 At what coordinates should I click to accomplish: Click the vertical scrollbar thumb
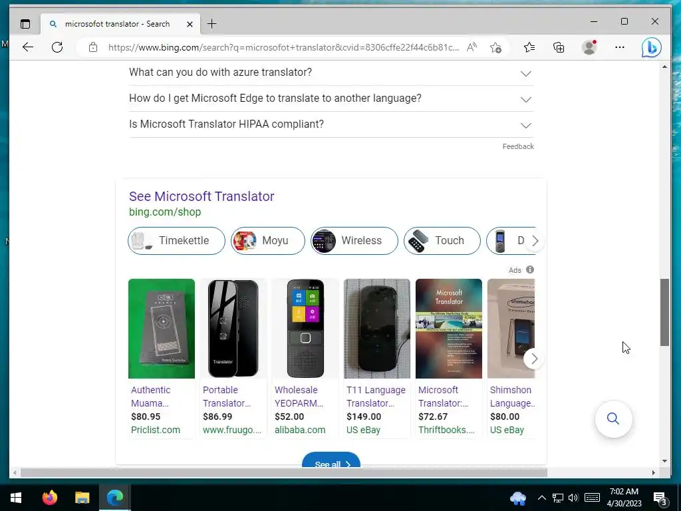tap(664, 312)
